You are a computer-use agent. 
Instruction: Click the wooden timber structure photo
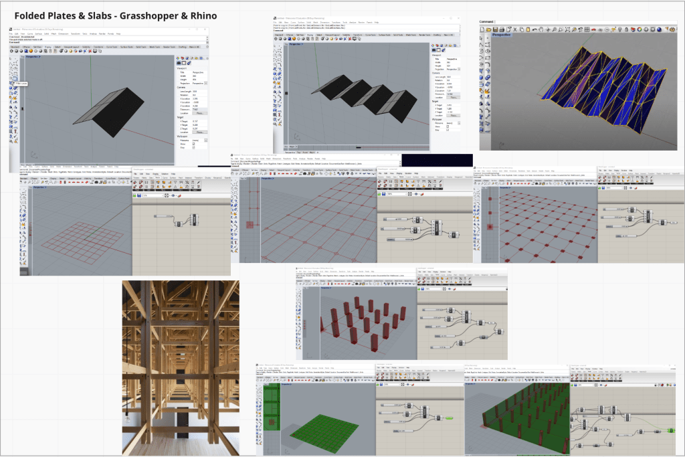pos(181,358)
